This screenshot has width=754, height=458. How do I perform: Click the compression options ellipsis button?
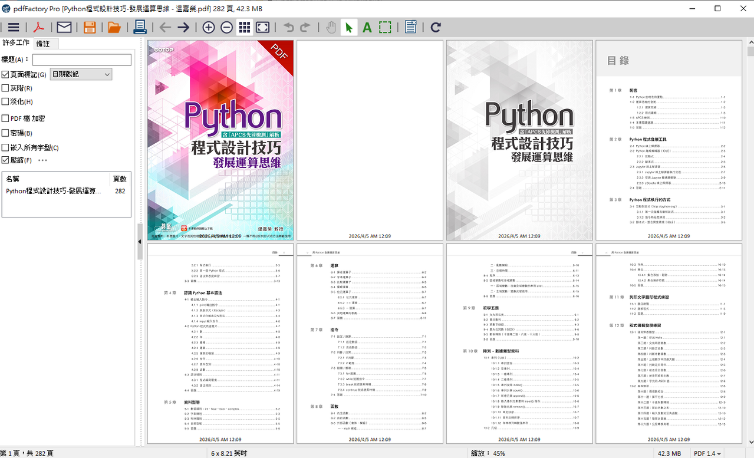coord(42,160)
